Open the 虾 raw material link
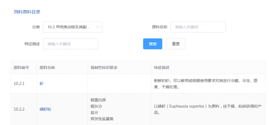 (x=41, y=84)
